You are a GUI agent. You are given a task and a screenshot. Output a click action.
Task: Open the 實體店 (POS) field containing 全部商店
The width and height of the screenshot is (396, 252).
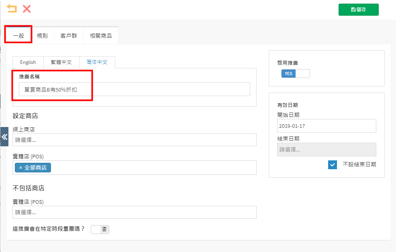pyautogui.click(x=135, y=168)
